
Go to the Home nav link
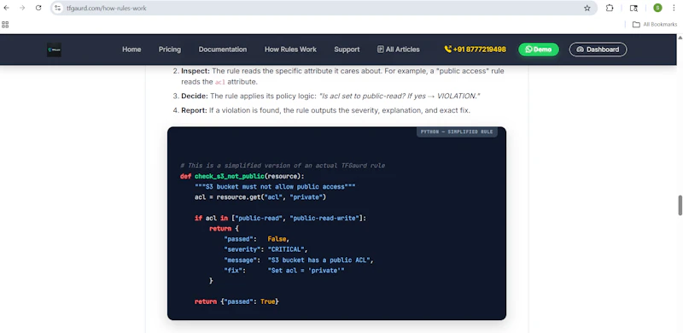[x=131, y=50]
